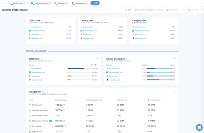Open buzzfeed.com link in Device distribution card
The height and width of the screenshot is (133, 204).
(x=114, y=68)
